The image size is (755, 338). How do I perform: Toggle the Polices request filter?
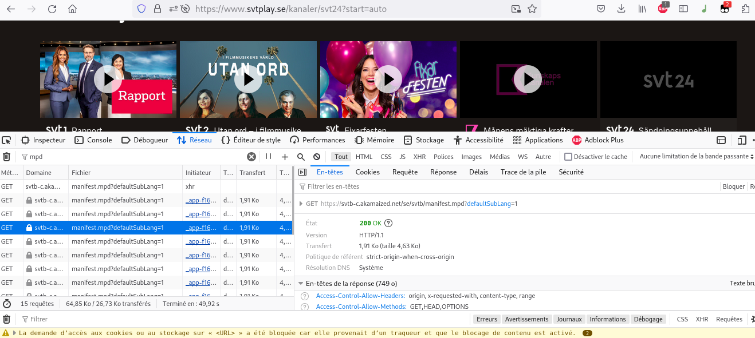(x=443, y=157)
